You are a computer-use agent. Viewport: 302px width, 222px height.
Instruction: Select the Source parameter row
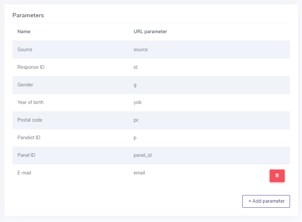coord(151,50)
